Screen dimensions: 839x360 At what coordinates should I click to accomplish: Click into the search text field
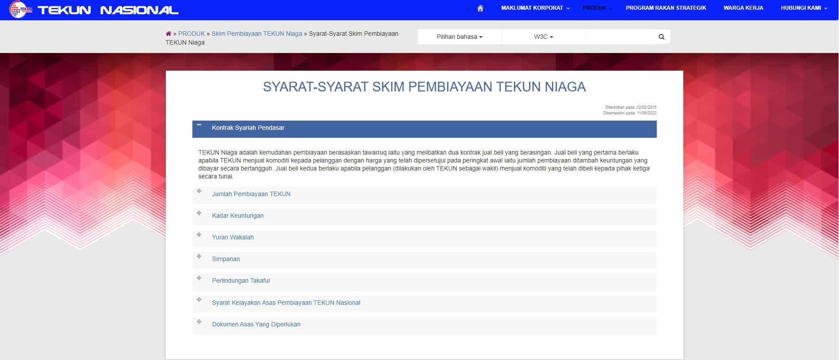pyautogui.click(x=620, y=37)
